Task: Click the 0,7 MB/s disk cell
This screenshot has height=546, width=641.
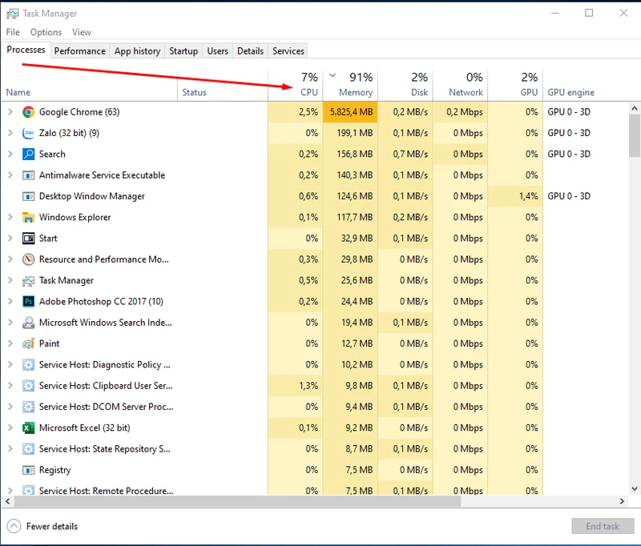Action: pyautogui.click(x=405, y=154)
